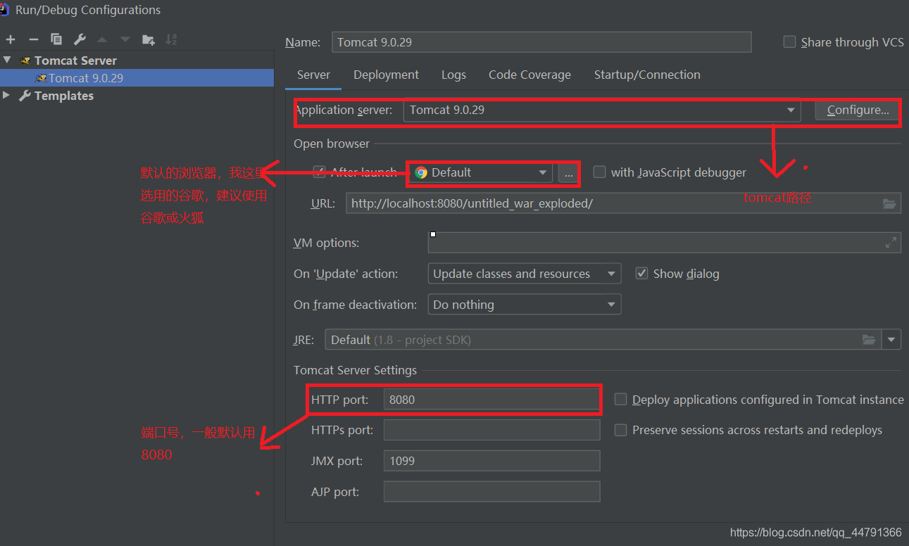Click the JMX port field
The height and width of the screenshot is (546, 909).
click(x=491, y=461)
